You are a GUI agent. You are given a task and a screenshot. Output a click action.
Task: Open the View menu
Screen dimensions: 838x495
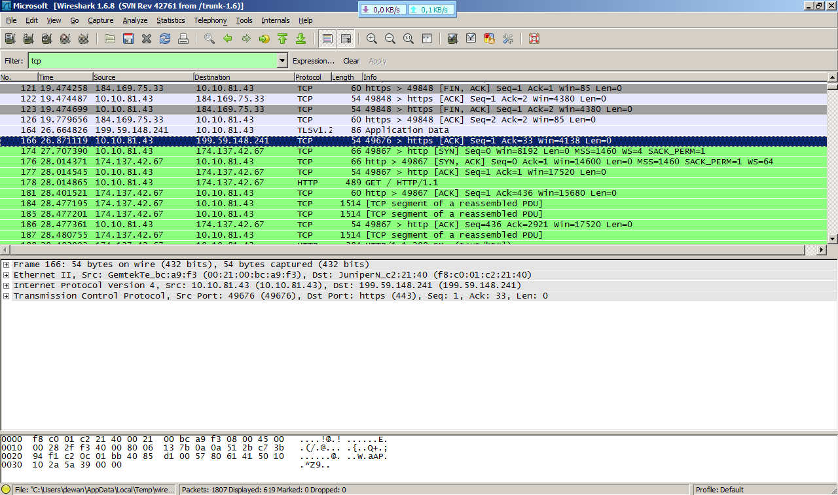pyautogui.click(x=54, y=20)
